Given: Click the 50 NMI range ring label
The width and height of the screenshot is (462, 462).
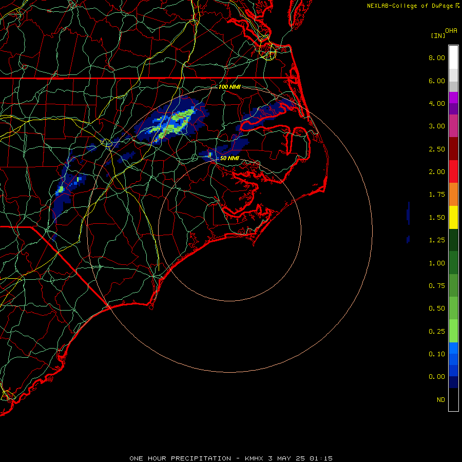Looking at the screenshot, I should pyautogui.click(x=229, y=158).
